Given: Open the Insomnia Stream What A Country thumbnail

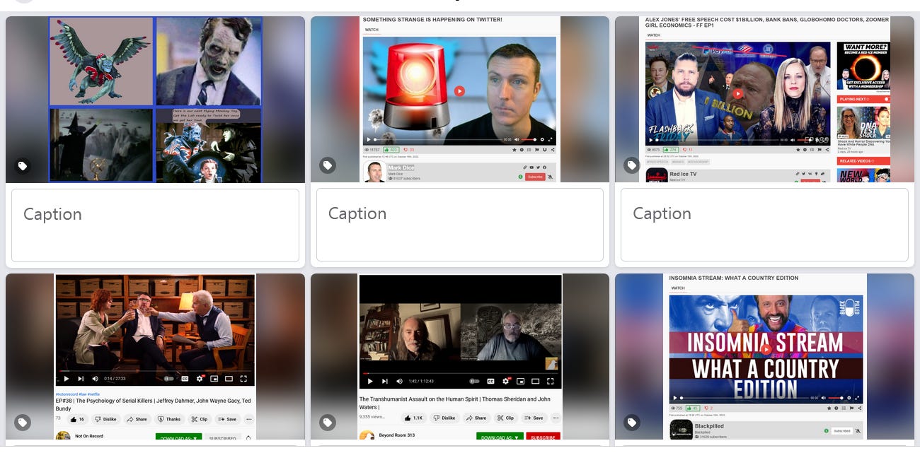Looking at the screenshot, I should tap(764, 357).
